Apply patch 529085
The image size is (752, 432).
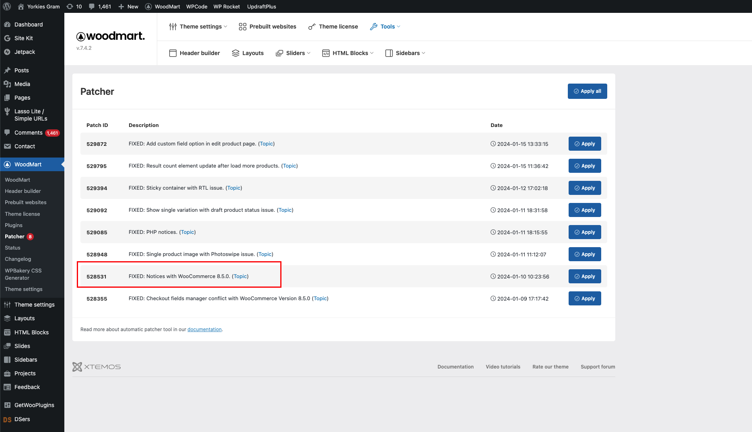(x=585, y=232)
